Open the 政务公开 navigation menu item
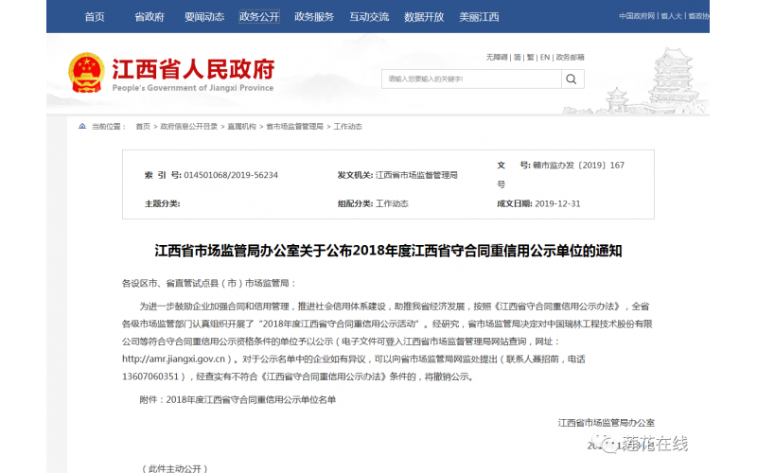The height and width of the screenshot is (473, 757). pyautogui.click(x=259, y=17)
